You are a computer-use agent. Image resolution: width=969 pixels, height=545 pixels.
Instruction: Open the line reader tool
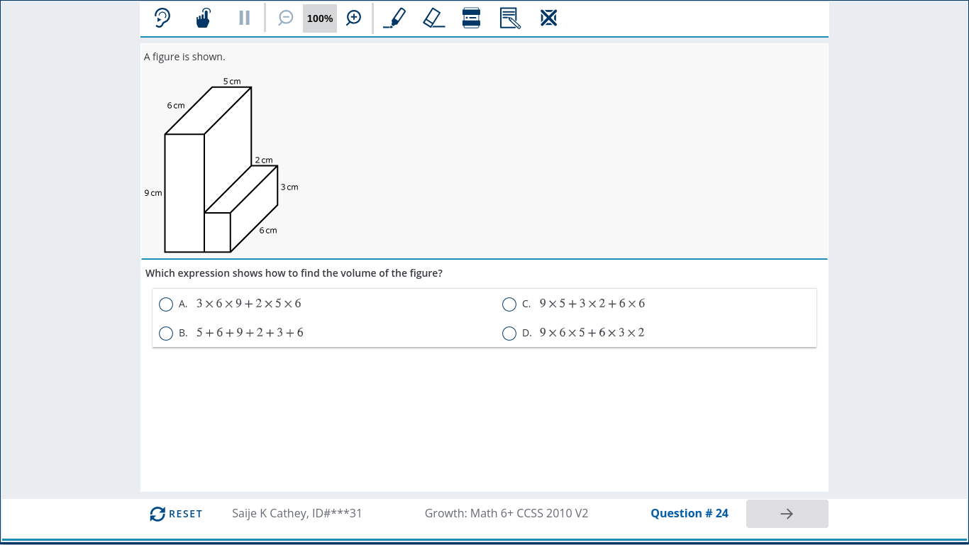pyautogui.click(x=471, y=18)
